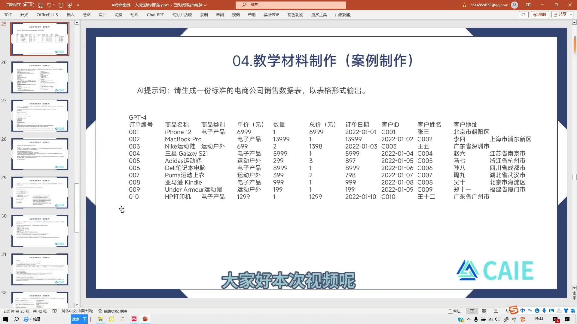This screenshot has width=577, height=324.
Task: Click the AI提示词 prompt text line
Action: pyautogui.click(x=252, y=91)
